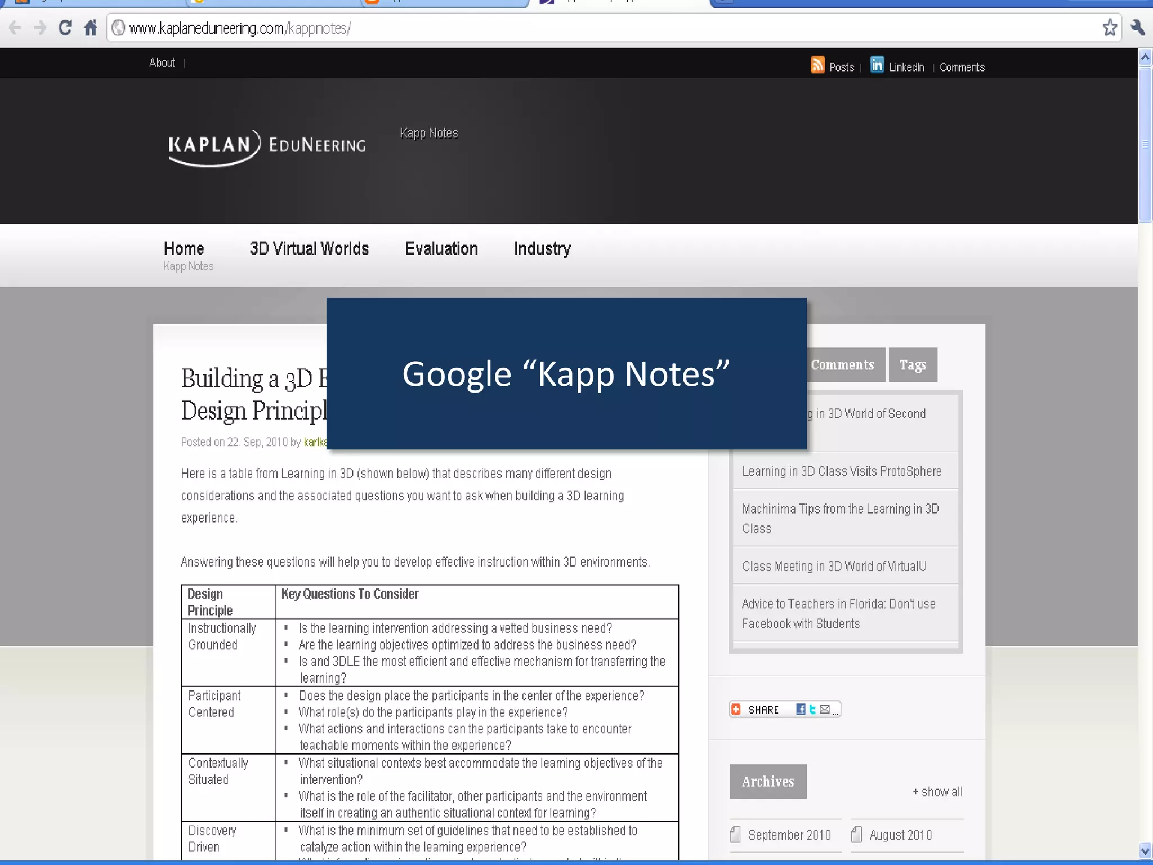The height and width of the screenshot is (865, 1153).
Task: Open the Evaluation menu item
Action: [x=441, y=248]
